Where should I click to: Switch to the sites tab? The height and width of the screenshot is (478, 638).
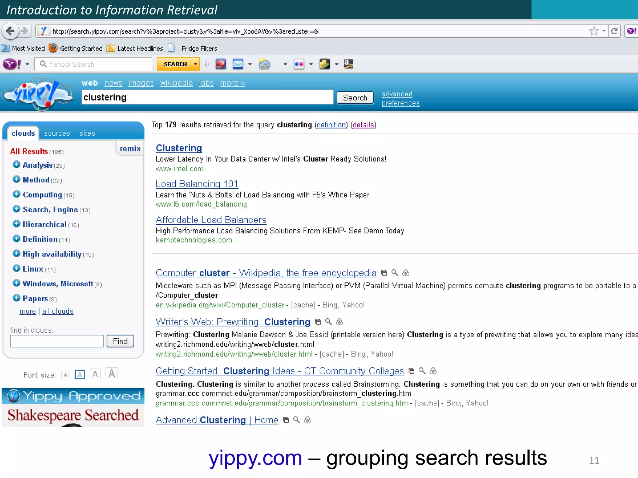coord(87,134)
